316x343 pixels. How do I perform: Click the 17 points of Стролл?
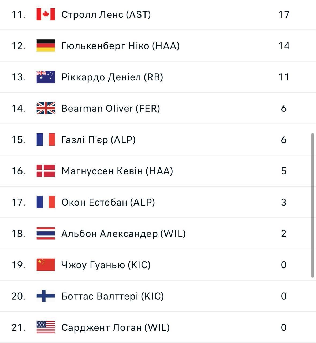pyautogui.click(x=284, y=14)
